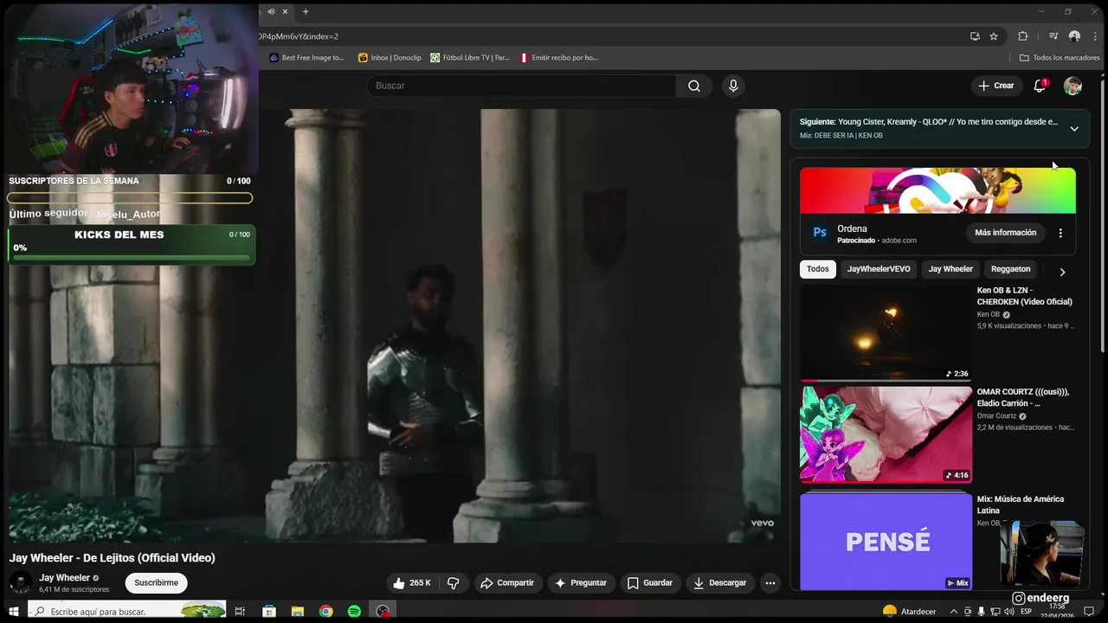Activate voice search microphone icon

733,86
